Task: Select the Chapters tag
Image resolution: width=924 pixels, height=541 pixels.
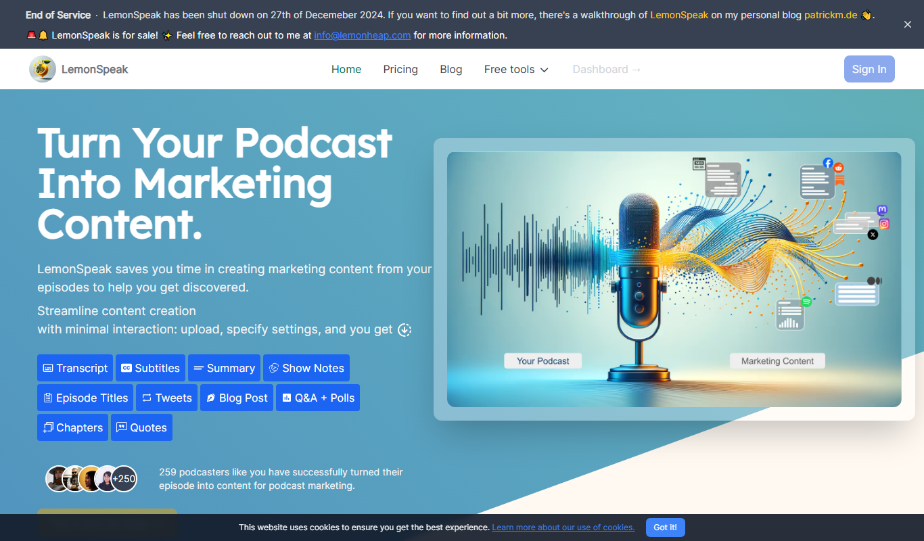Action: [72, 427]
